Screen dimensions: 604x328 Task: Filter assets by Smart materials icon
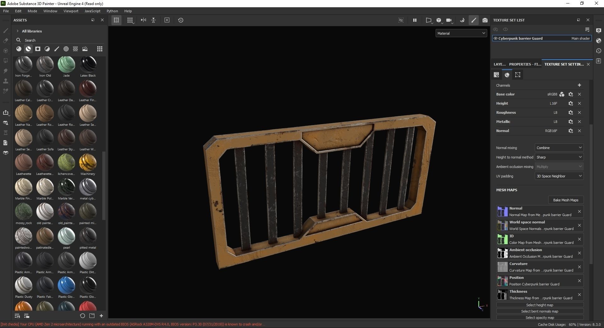point(28,49)
